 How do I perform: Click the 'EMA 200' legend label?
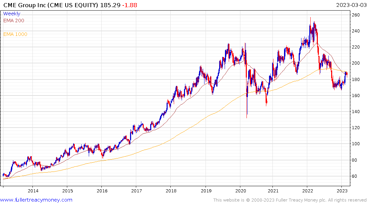[x=14, y=20]
